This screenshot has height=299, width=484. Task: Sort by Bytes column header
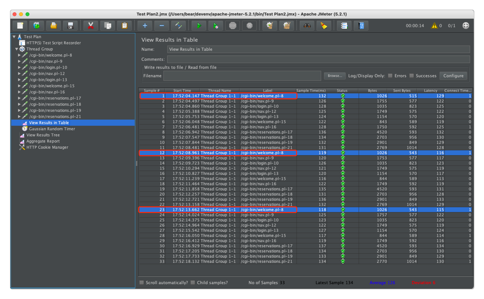(373, 91)
